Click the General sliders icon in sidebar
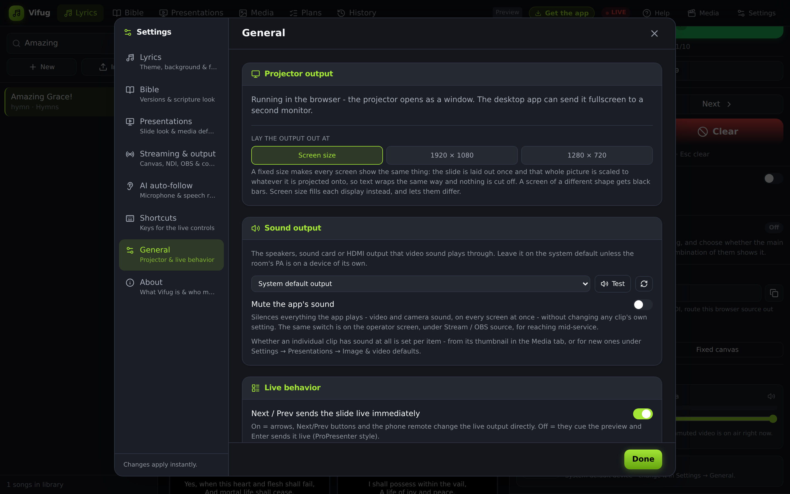 click(x=130, y=250)
